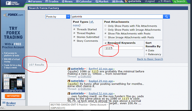Select 'none' post types link
This screenshot has width=192, height=111.
tap(76, 25)
